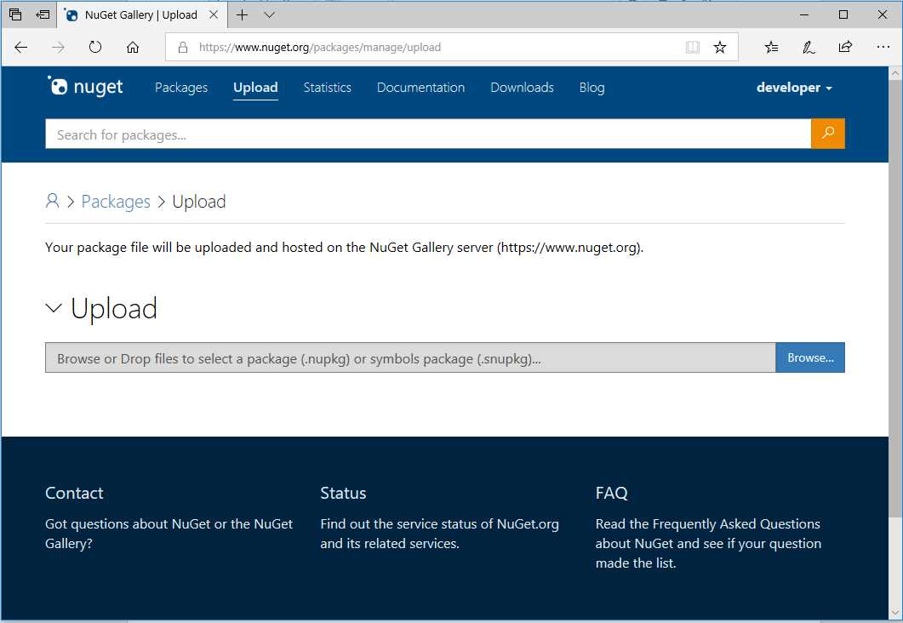
Task: Click the browser Share icon
Action: click(845, 48)
